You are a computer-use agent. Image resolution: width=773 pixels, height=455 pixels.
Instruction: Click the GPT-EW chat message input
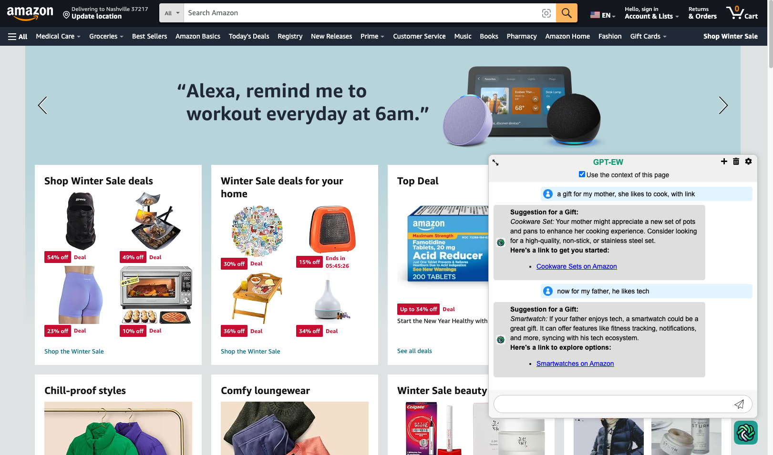coord(613,404)
